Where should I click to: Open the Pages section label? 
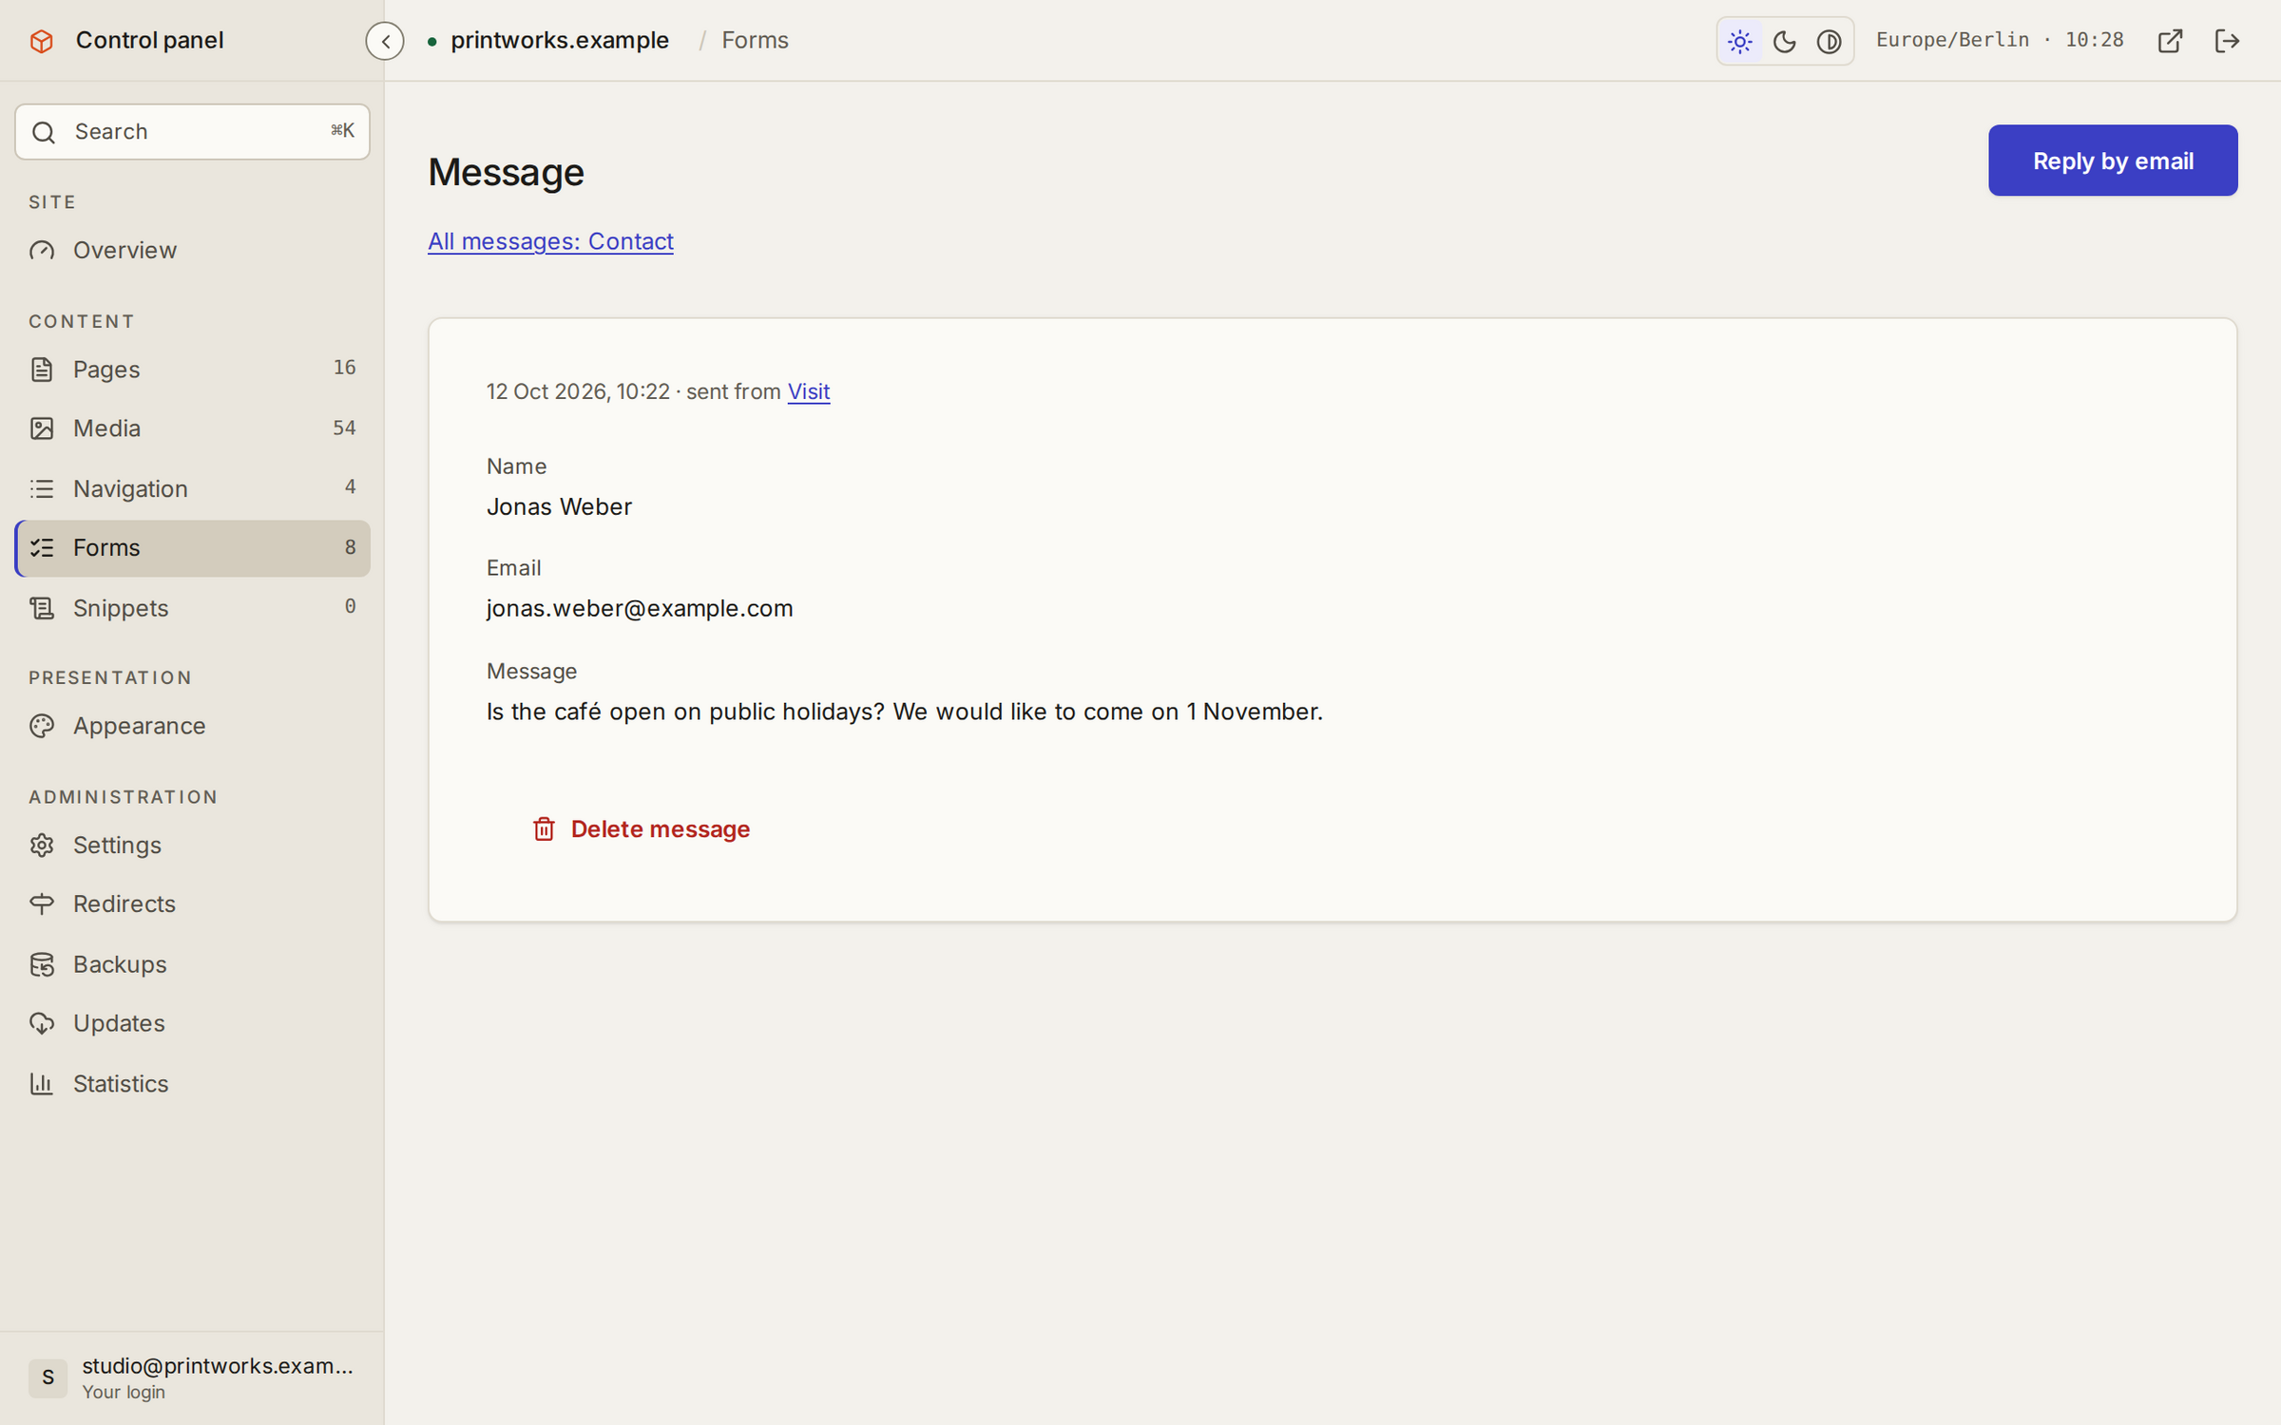pyautogui.click(x=106, y=369)
